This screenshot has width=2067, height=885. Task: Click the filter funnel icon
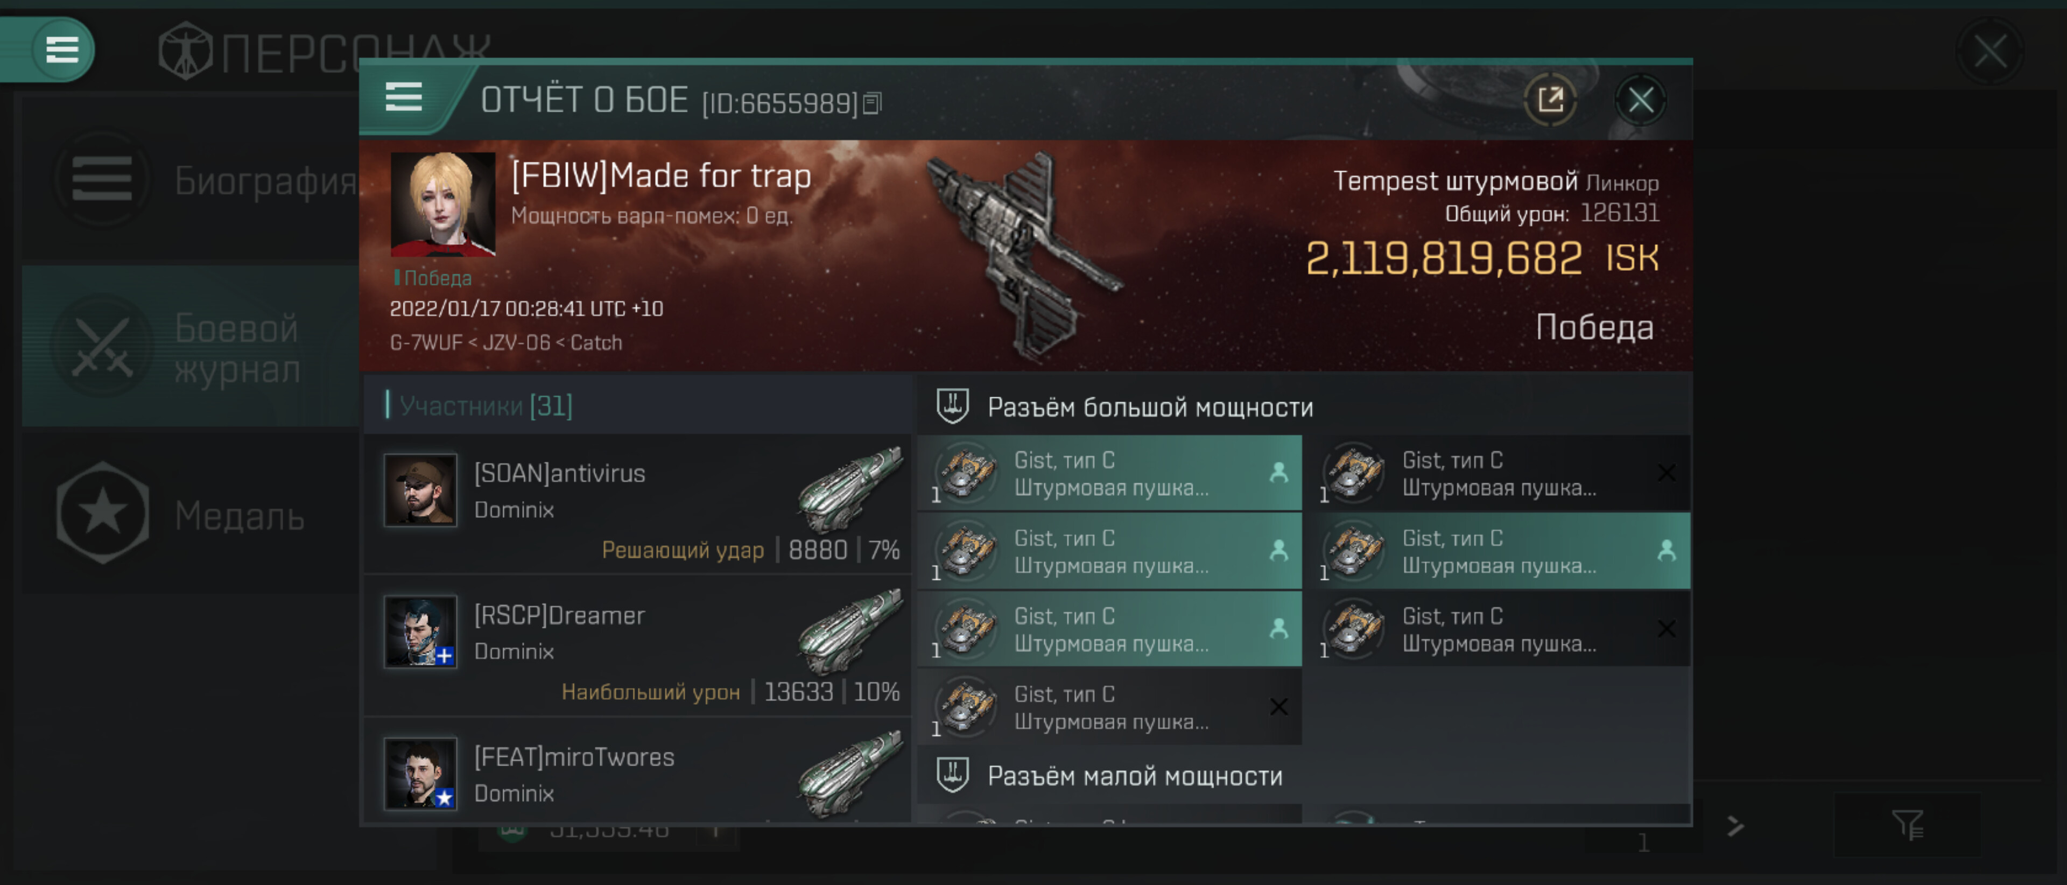[x=1907, y=824]
